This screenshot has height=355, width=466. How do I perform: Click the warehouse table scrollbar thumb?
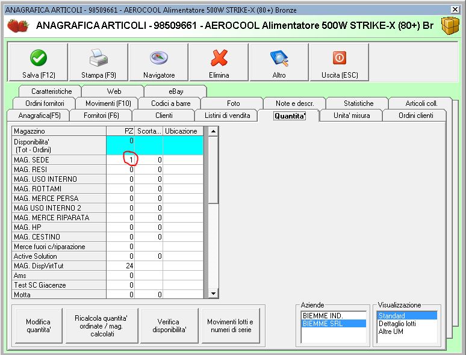tap(213, 170)
